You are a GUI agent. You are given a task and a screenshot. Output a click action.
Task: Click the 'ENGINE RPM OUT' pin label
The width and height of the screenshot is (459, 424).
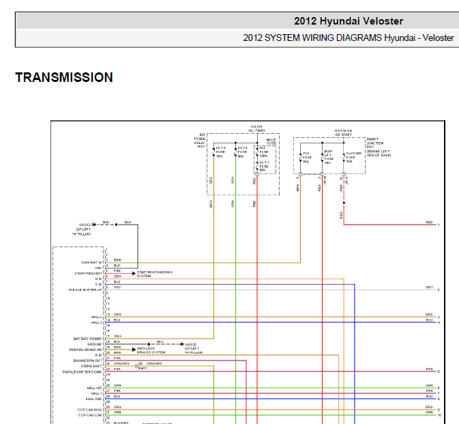pyautogui.click(x=87, y=361)
